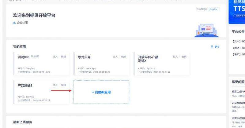Open the 测试008 app via 进入
245x128 pixels.
tap(55, 57)
